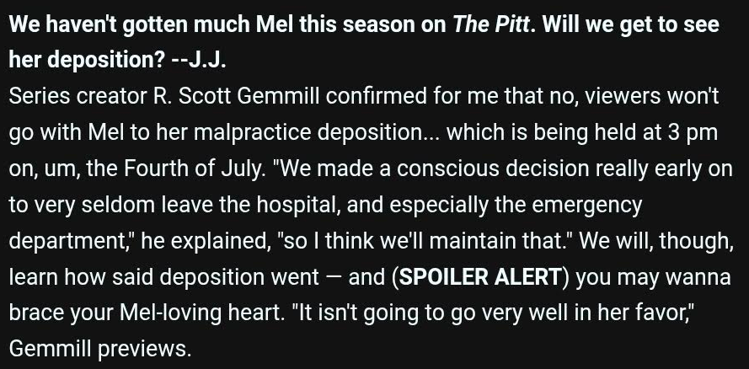Click the final words Gemmill previews
This screenshot has width=749, height=369.
(x=99, y=350)
